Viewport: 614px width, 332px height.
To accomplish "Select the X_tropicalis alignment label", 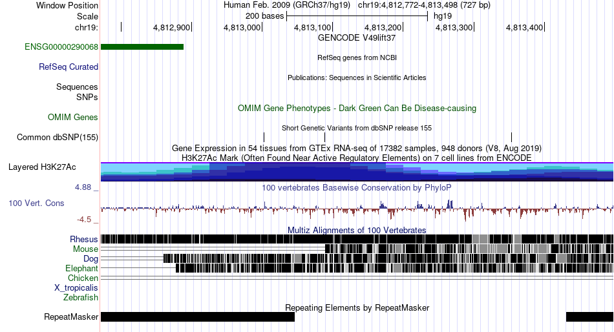I will 76,288.
